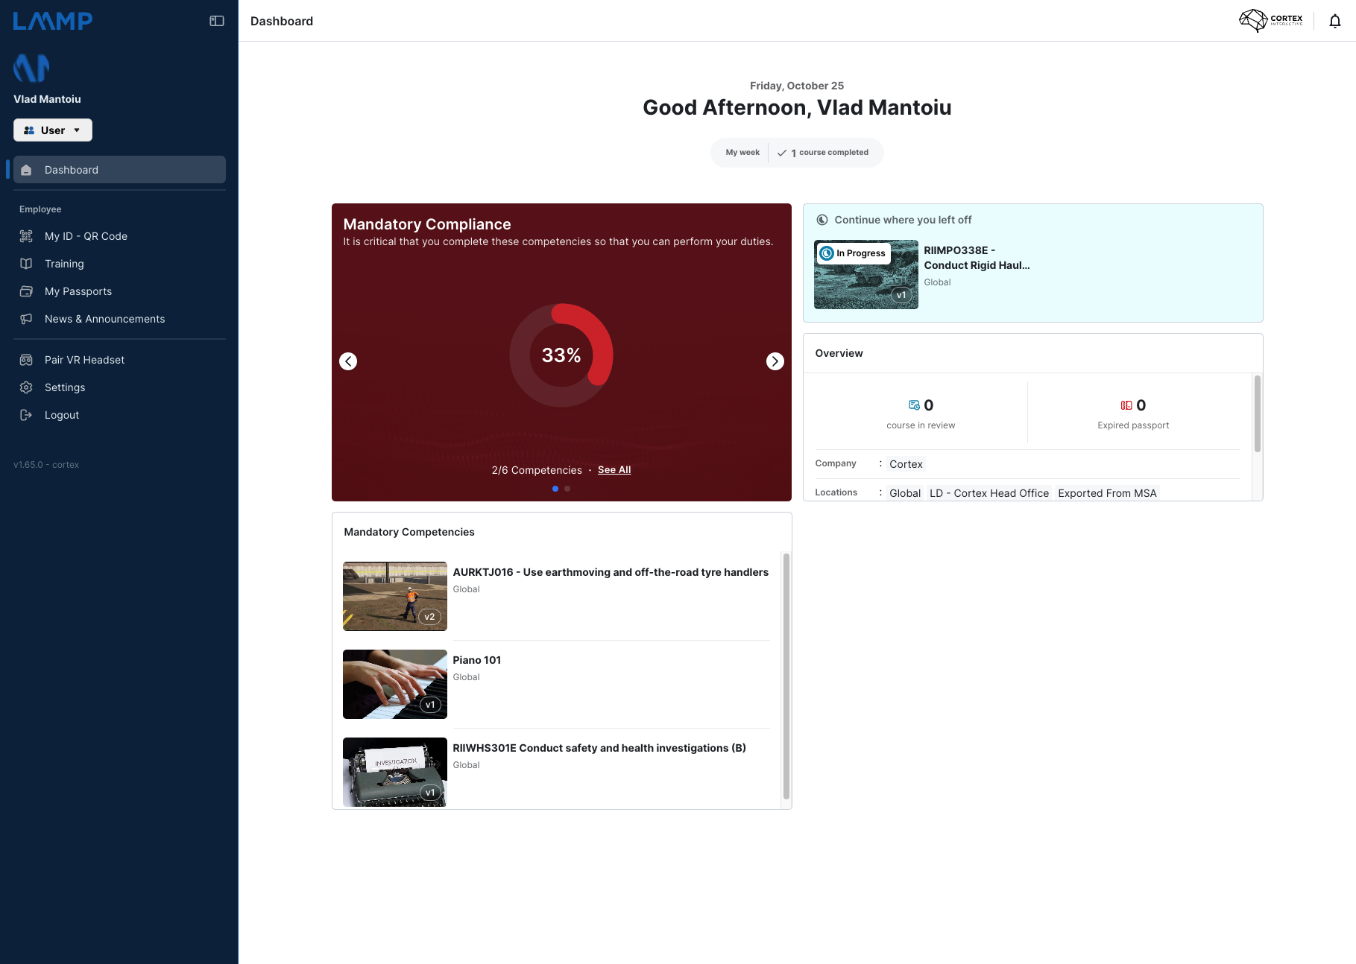Open the AURKTJ016 earthmoving thumbnail
The image size is (1356, 964).
click(x=395, y=596)
